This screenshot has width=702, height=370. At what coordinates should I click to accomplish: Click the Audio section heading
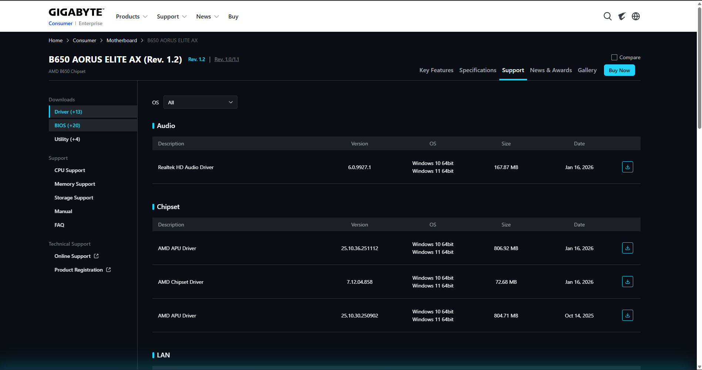point(166,126)
